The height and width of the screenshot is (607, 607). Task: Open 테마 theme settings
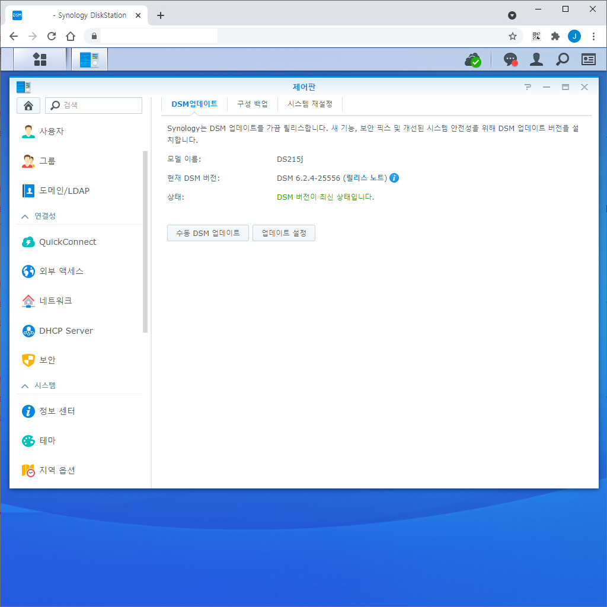point(79,440)
